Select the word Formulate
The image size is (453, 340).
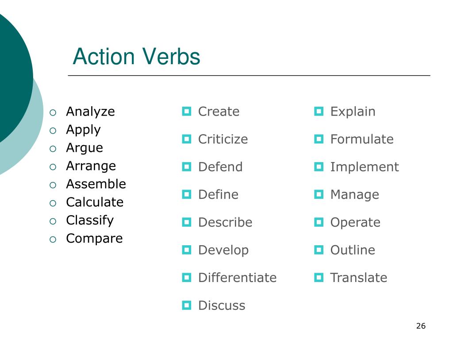362,139
